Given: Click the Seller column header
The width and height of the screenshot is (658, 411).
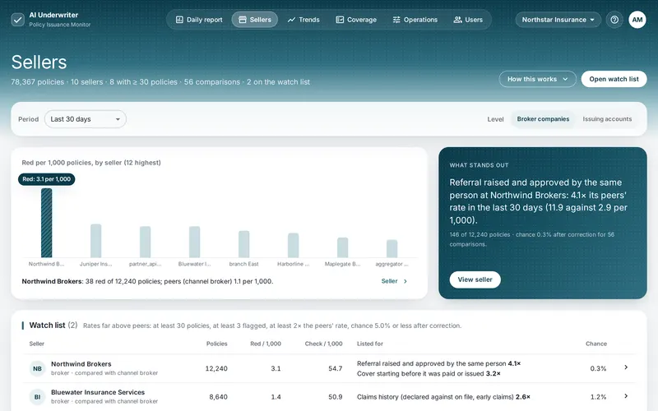Looking at the screenshot, I should tap(37, 344).
